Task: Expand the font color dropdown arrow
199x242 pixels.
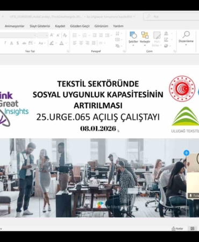Action: [66, 43]
